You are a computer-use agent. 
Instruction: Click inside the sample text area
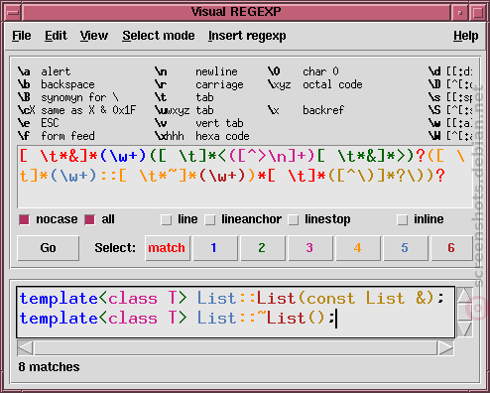point(235,312)
